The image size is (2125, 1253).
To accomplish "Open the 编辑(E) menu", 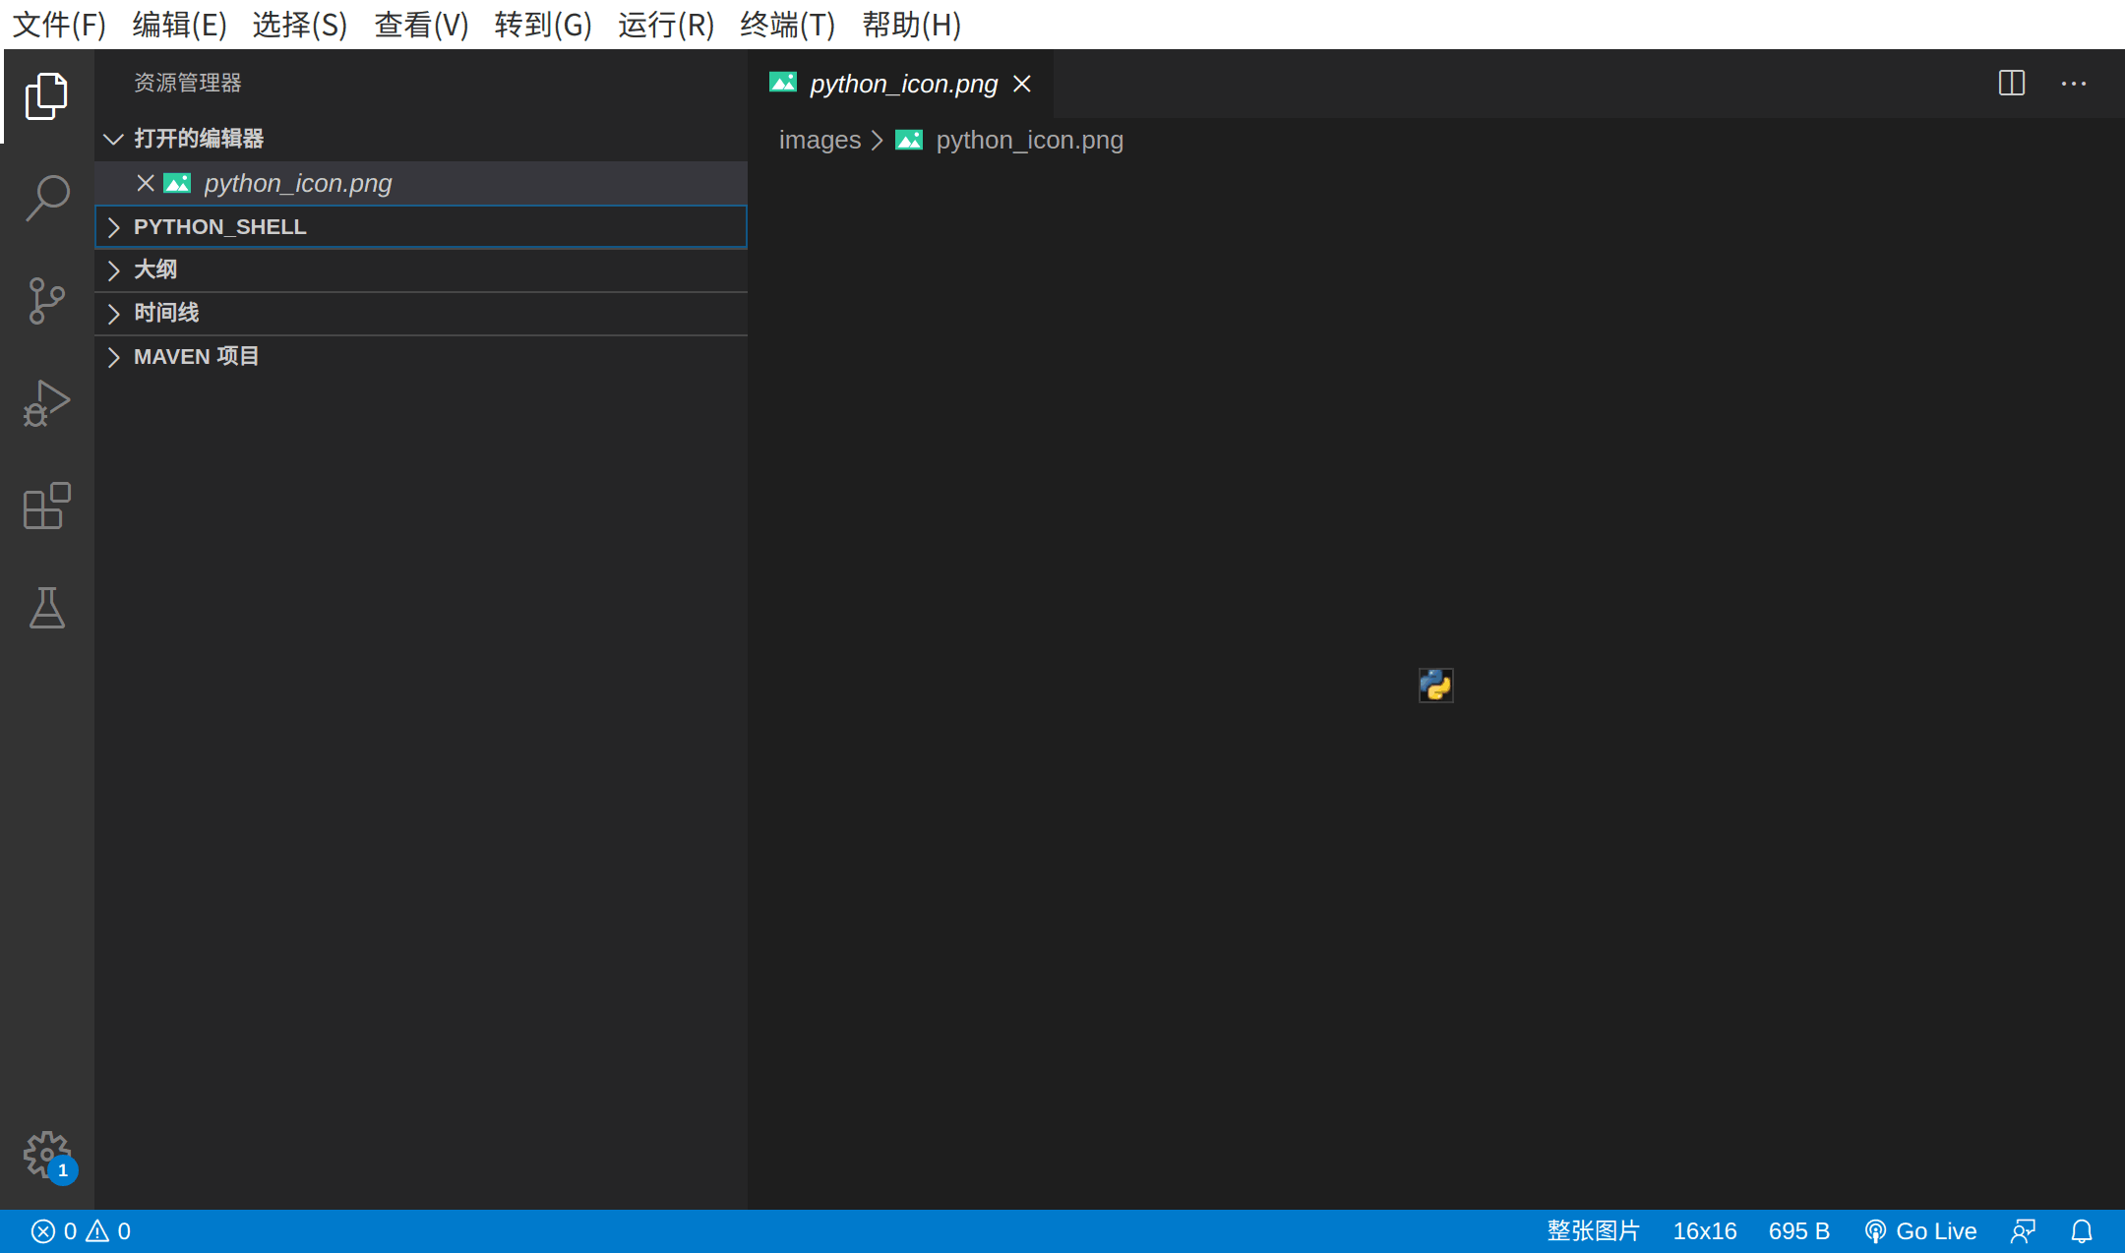I will point(180,25).
